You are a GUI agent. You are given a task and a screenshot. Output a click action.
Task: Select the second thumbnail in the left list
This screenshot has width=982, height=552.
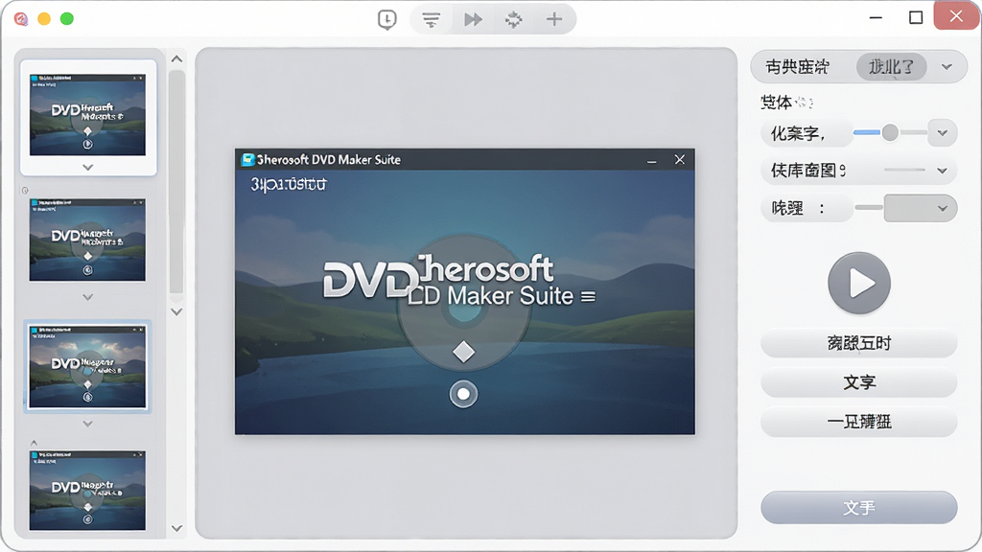[87, 240]
